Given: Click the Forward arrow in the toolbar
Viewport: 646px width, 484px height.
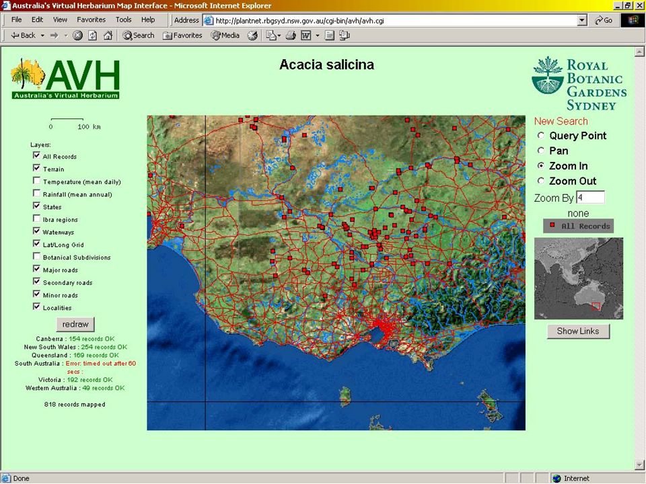Looking at the screenshot, I should pos(54,36).
